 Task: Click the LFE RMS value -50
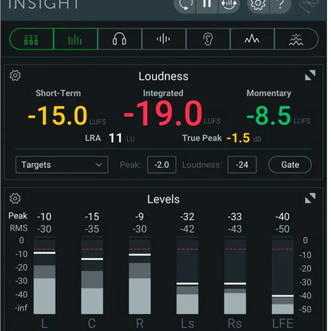282,229
